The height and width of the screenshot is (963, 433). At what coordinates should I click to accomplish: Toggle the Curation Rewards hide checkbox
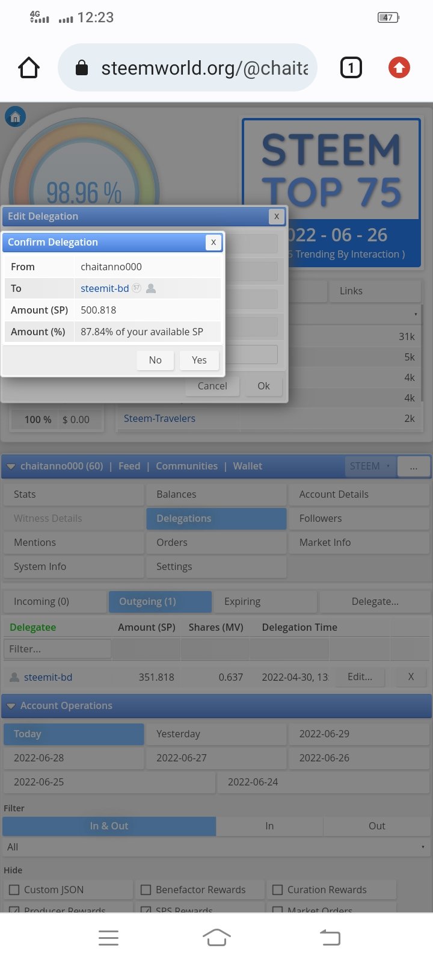[277, 890]
